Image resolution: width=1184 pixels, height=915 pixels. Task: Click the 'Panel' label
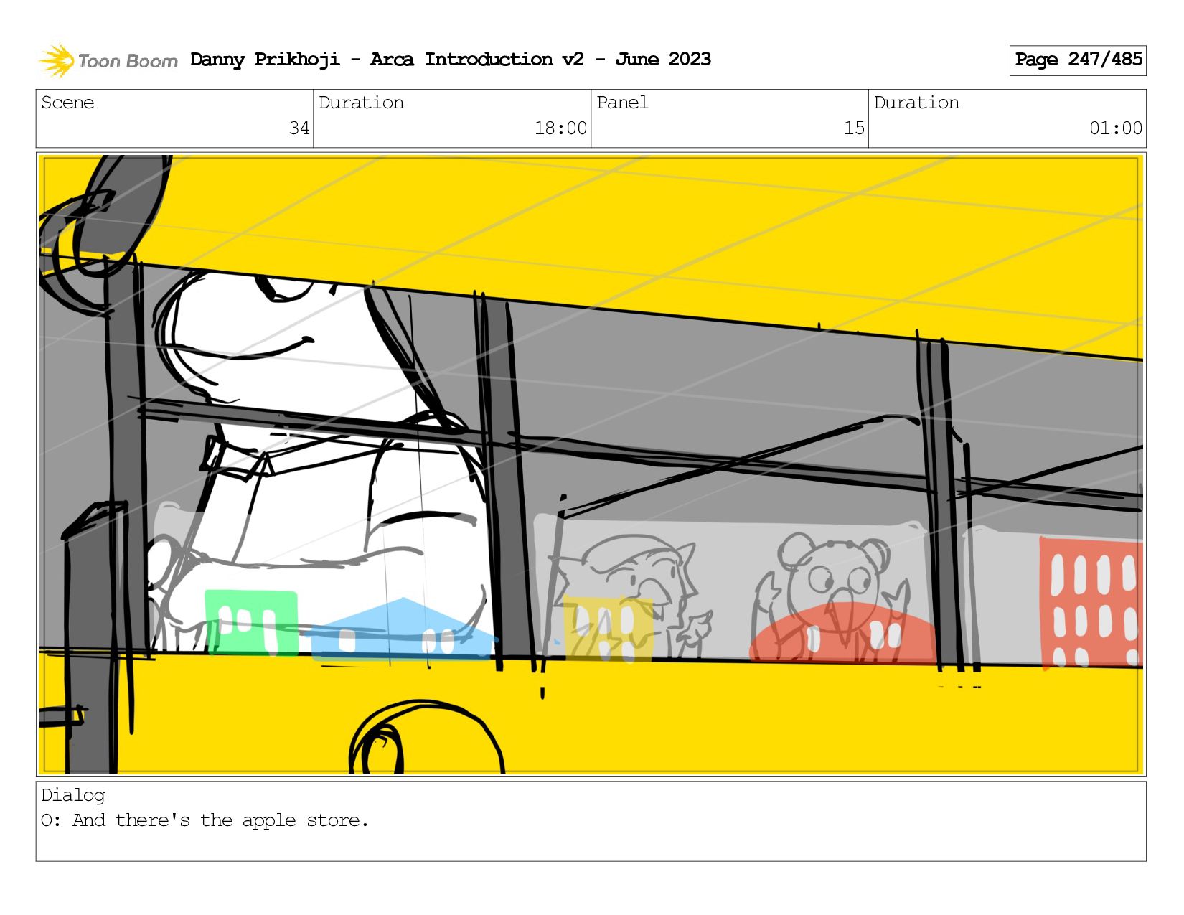tap(622, 103)
